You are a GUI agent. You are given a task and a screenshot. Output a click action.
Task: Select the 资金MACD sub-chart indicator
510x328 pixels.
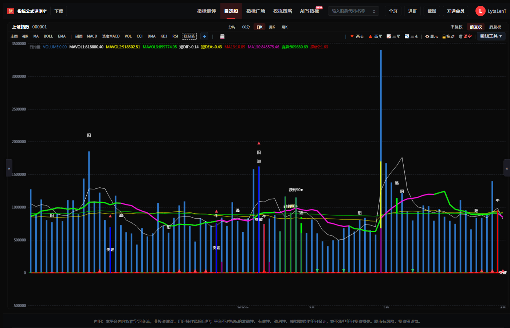111,36
